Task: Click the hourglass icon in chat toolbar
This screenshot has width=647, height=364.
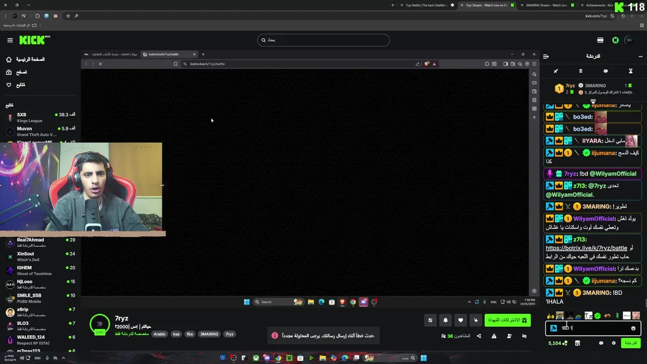Action: (630, 71)
